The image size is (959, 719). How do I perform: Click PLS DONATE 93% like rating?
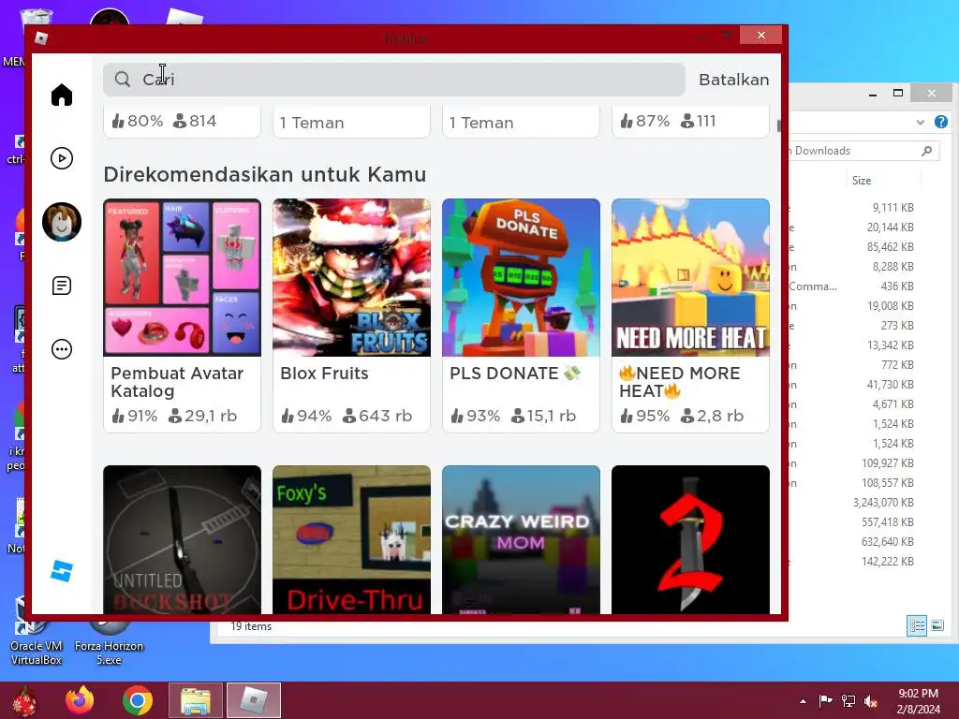pyautogui.click(x=475, y=416)
